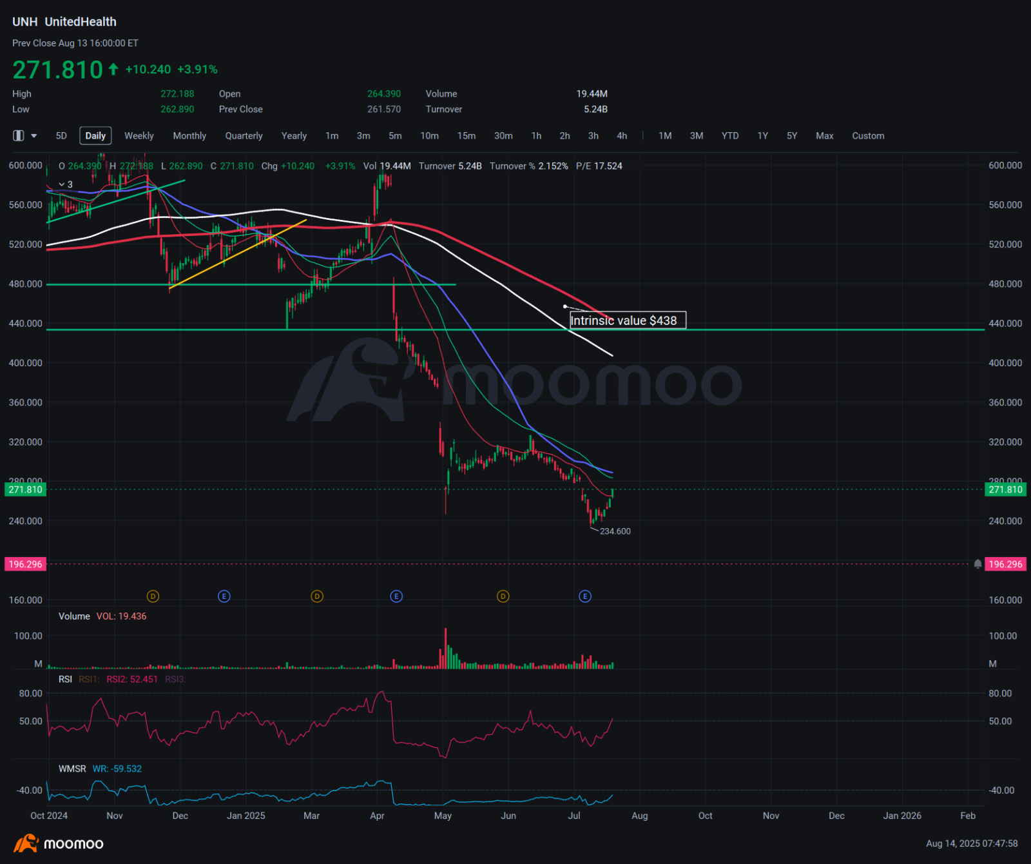Click the 234.600 low price label
The height and width of the screenshot is (864, 1031).
(x=615, y=531)
